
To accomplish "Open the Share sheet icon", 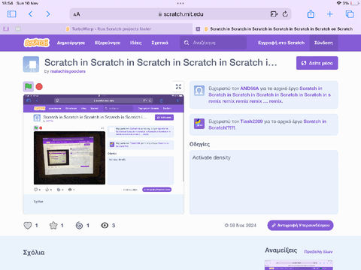I will [x=311, y=14].
